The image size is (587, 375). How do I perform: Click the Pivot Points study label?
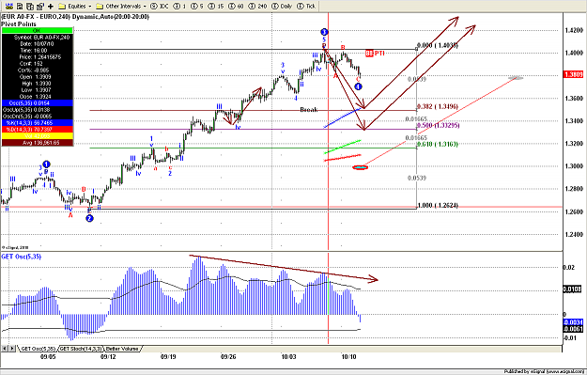point(19,24)
